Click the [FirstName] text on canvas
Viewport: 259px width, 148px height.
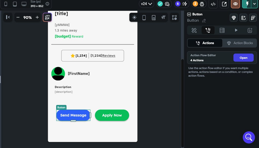click(79, 74)
